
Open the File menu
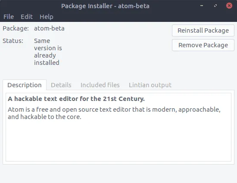point(9,17)
